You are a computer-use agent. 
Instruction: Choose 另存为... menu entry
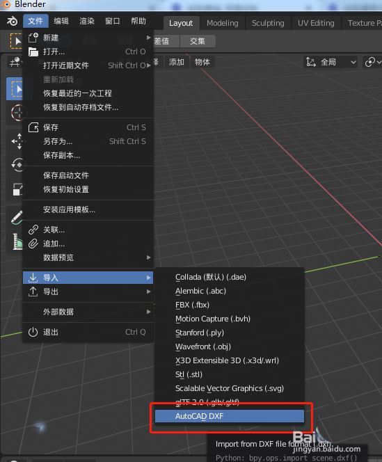(88, 141)
